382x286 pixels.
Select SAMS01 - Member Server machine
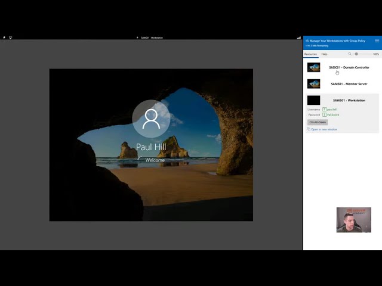pos(349,84)
